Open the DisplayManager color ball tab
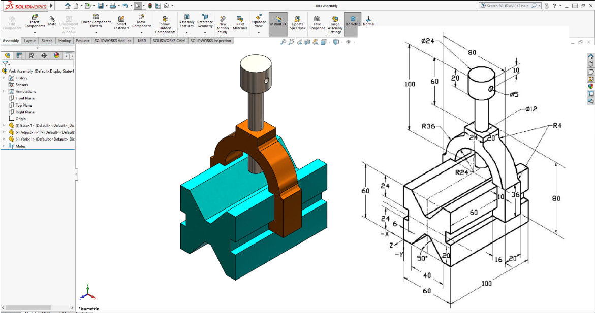The height and width of the screenshot is (313, 595). (56, 55)
